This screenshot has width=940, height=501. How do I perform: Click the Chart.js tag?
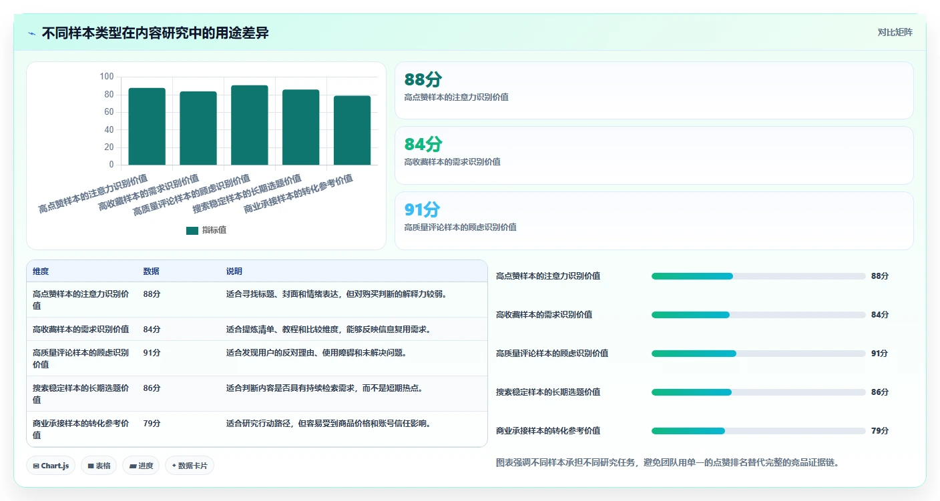tap(51, 466)
